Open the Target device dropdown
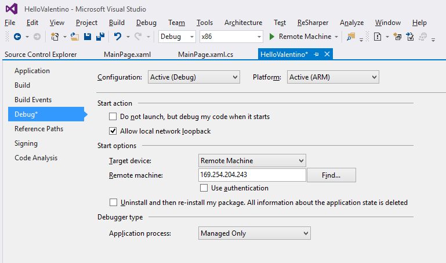This screenshot has width=446, height=263. pyautogui.click(x=252, y=161)
